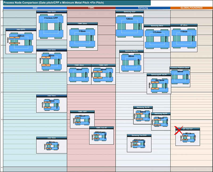Click the 86nm label in Common Platform 20nm
The image size is (213, 172).
tap(180, 71)
